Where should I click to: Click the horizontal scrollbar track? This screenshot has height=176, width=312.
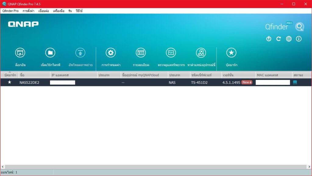point(156,167)
